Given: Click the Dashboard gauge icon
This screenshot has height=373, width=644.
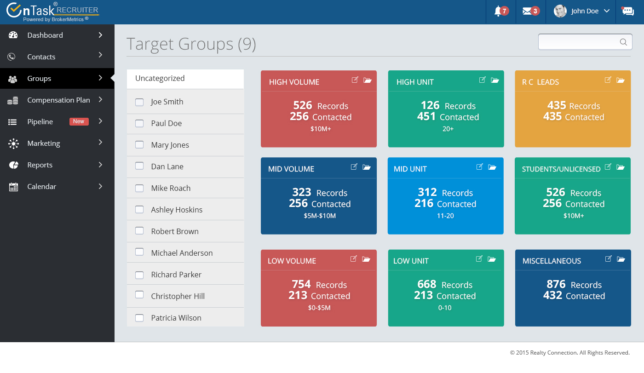Looking at the screenshot, I should click(x=13, y=35).
